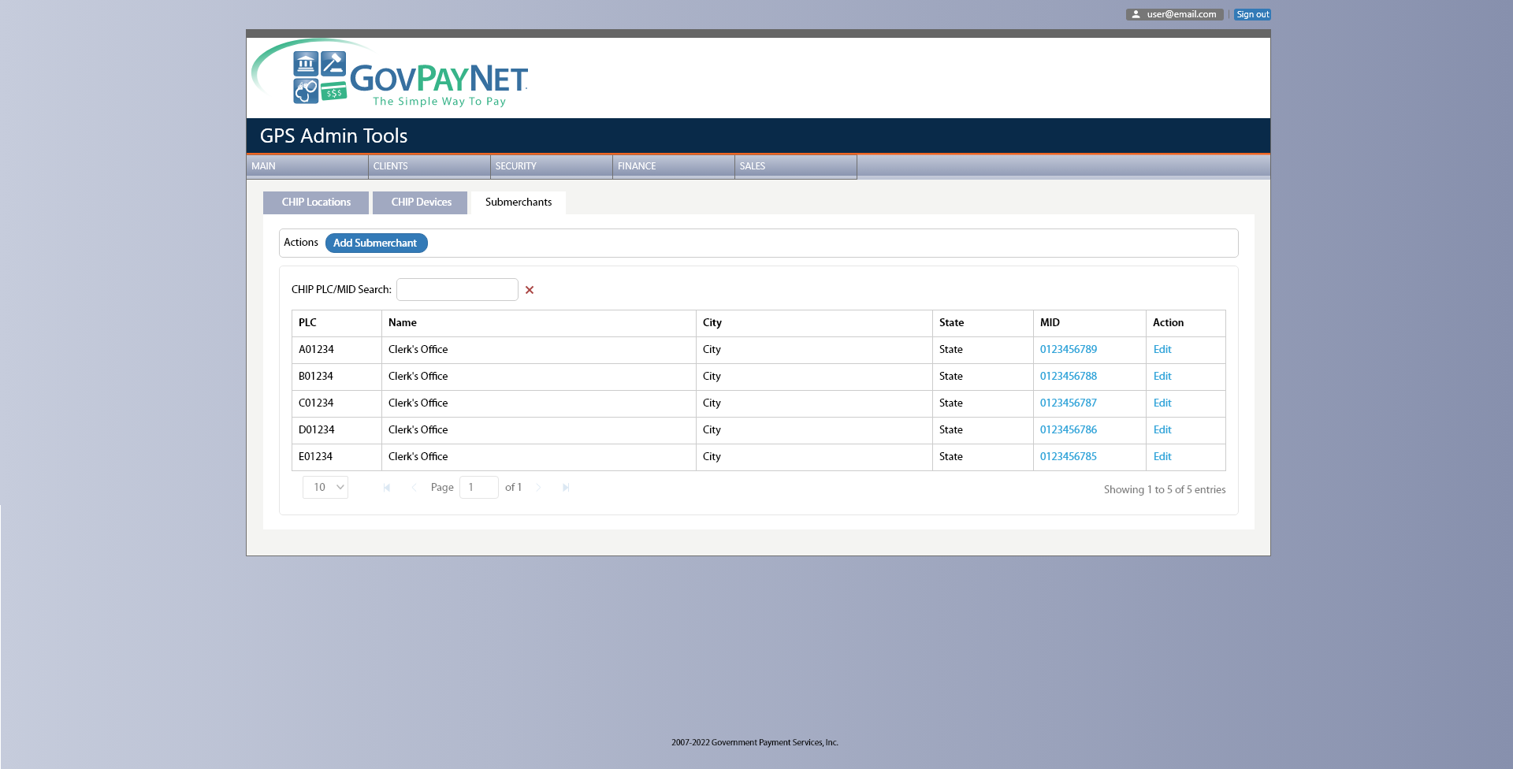Click the page number input box
This screenshot has height=769, width=1513.
(x=478, y=488)
